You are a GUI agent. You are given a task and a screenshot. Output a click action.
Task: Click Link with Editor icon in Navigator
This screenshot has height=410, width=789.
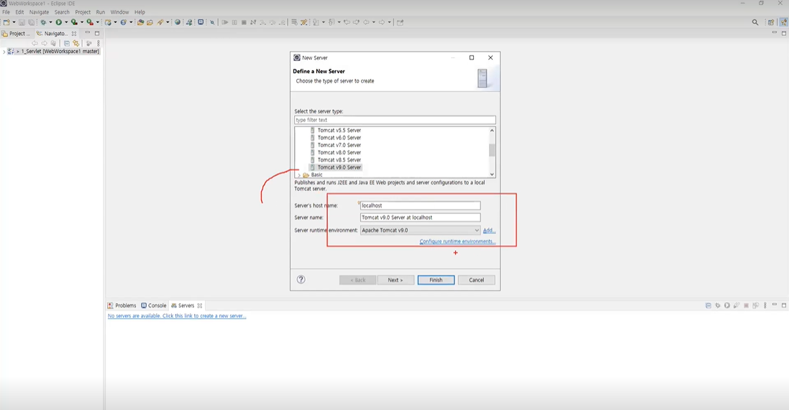click(76, 43)
